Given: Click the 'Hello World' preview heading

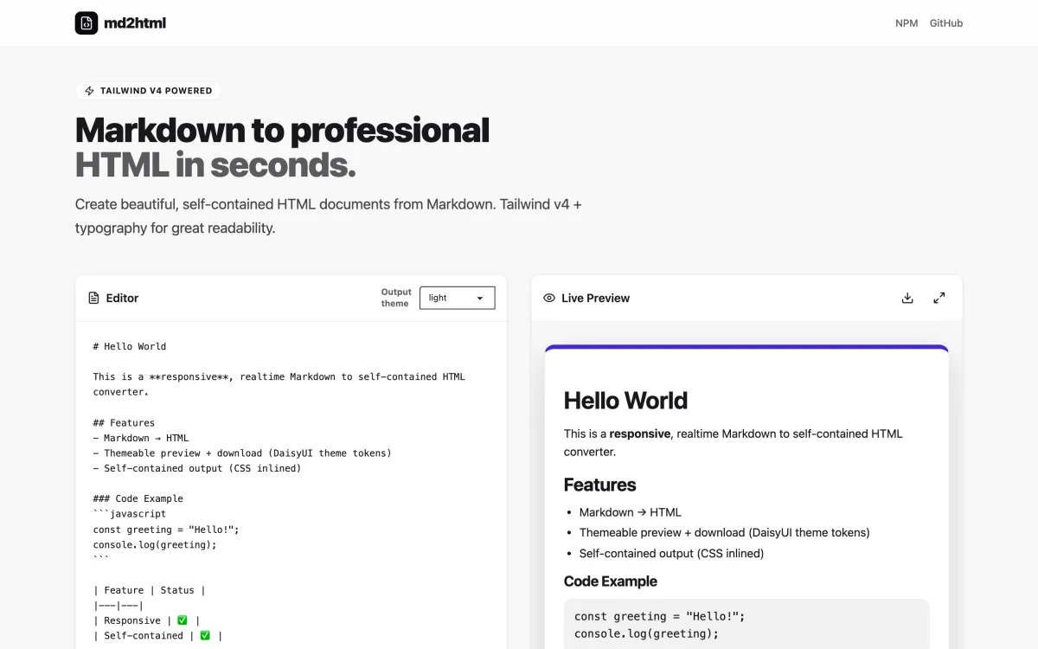Looking at the screenshot, I should [625, 401].
